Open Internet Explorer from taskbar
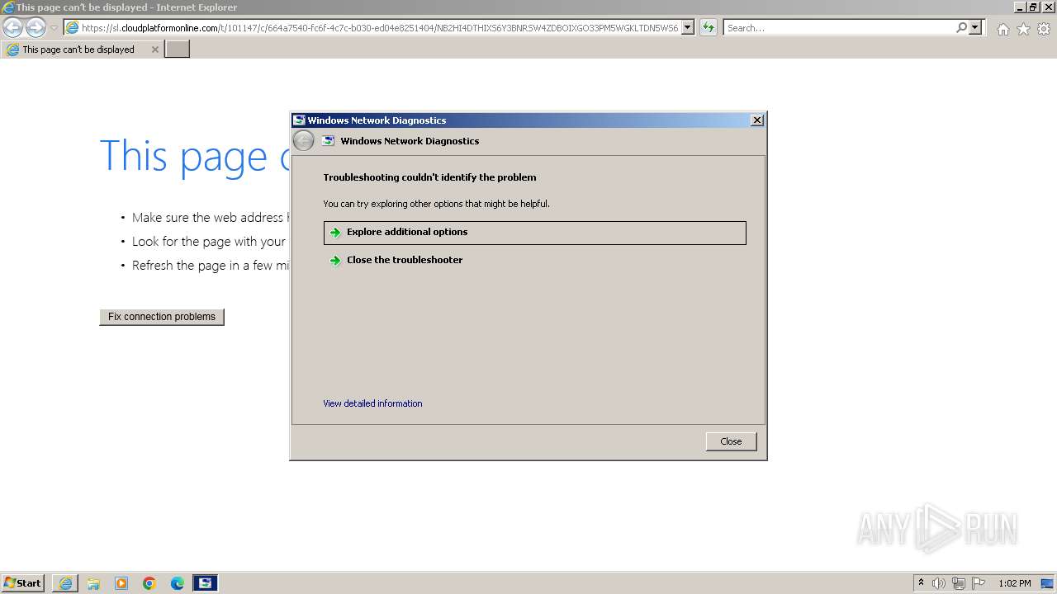The image size is (1057, 594). 65,583
